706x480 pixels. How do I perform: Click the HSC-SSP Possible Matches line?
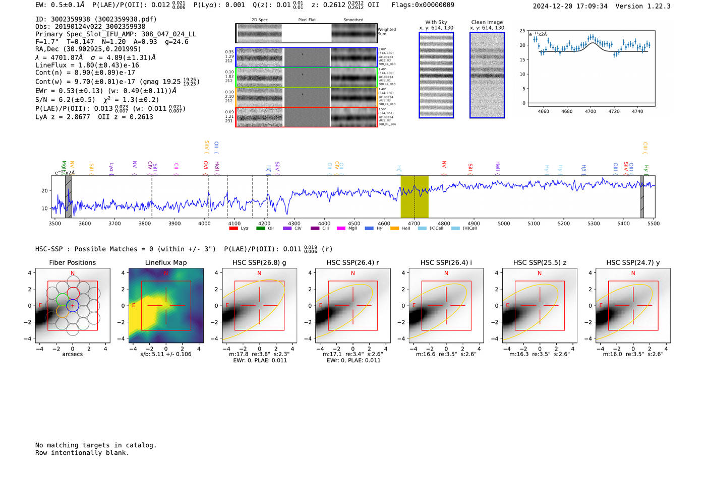point(184,249)
